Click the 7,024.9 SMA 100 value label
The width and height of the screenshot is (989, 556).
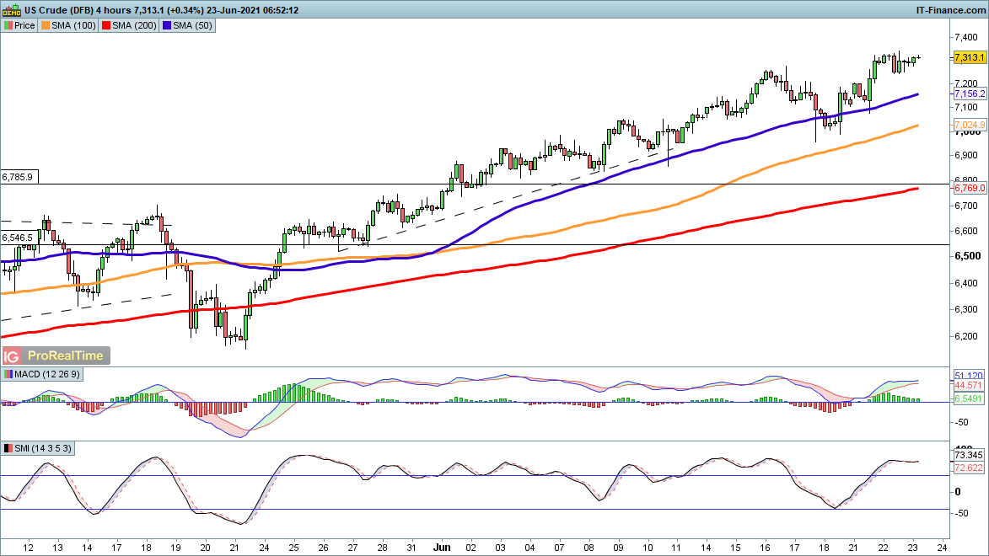968,125
